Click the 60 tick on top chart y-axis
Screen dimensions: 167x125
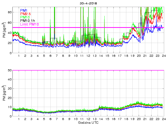point(10,22)
